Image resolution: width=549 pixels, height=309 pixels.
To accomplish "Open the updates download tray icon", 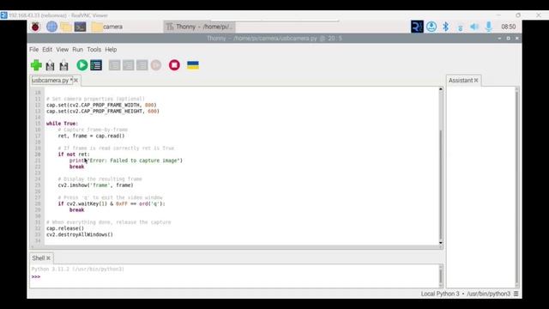I will pyautogui.click(x=431, y=27).
